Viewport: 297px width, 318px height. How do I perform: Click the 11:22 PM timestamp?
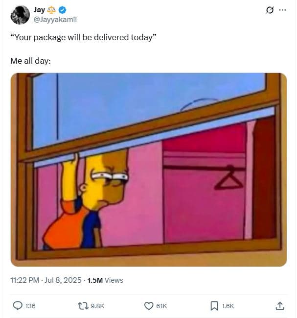coord(24,280)
